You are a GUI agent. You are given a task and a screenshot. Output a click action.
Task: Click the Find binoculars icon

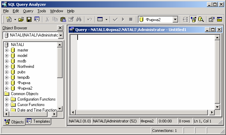click(79, 19)
